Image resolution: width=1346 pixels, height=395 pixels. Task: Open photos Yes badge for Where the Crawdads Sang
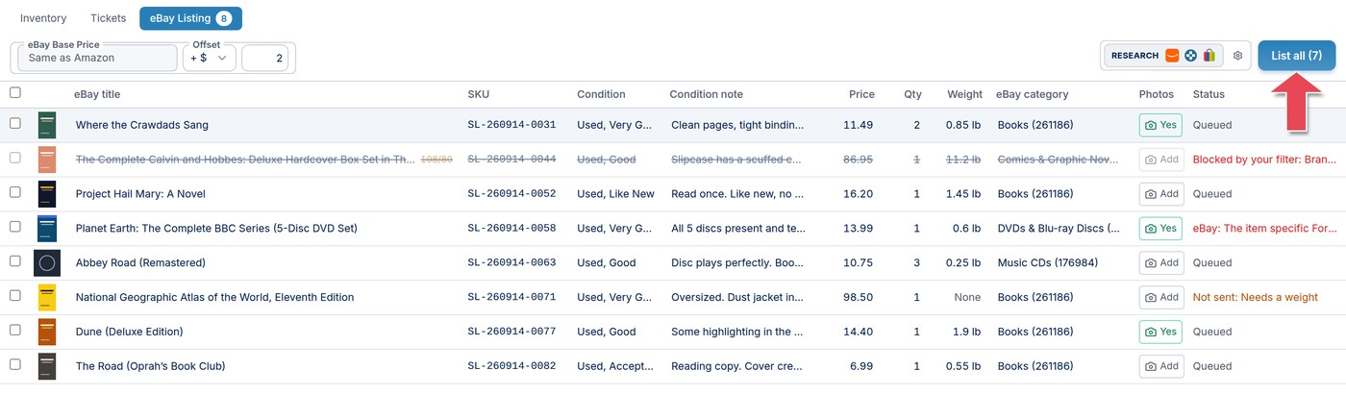tap(1161, 125)
